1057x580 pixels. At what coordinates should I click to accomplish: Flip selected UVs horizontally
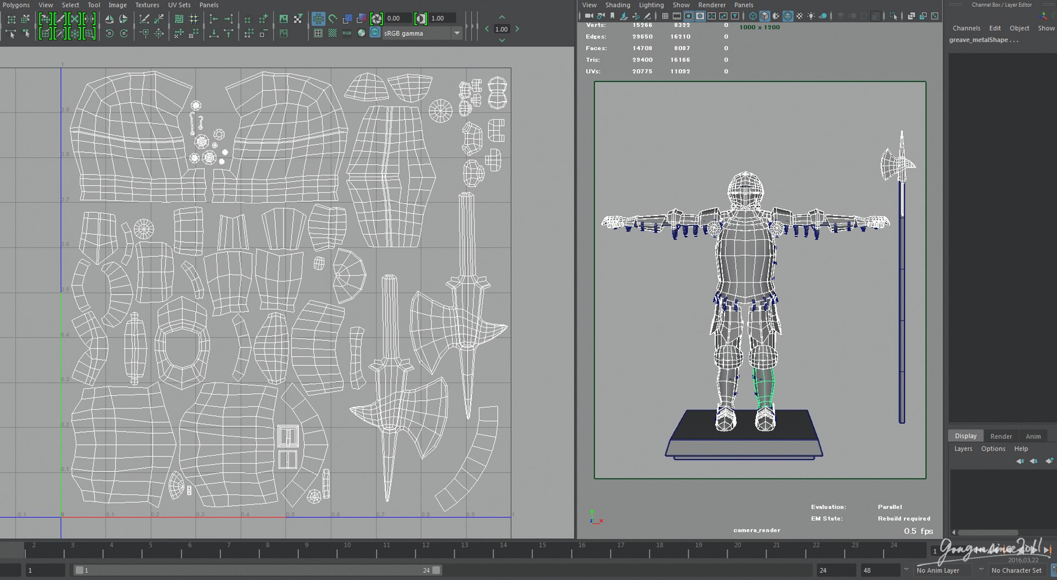click(x=109, y=19)
